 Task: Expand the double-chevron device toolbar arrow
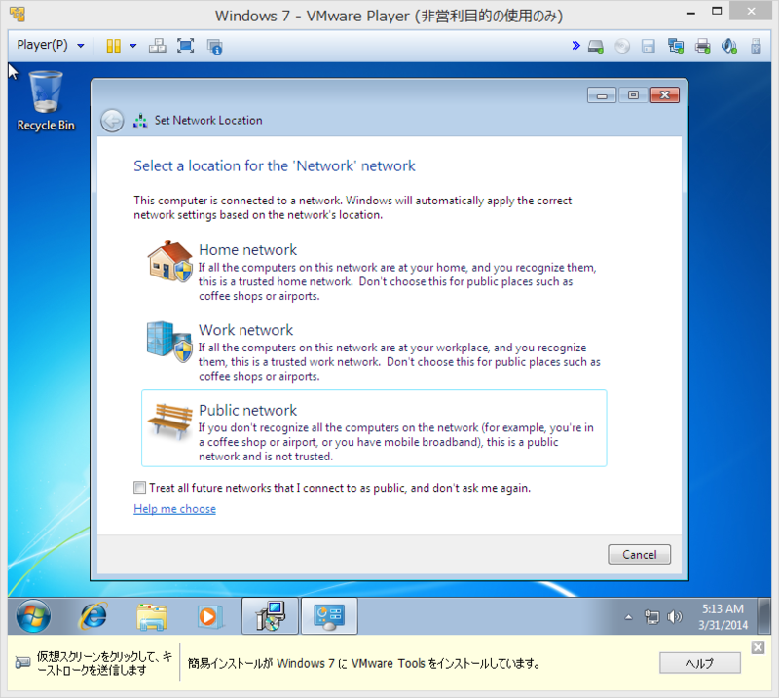575,46
